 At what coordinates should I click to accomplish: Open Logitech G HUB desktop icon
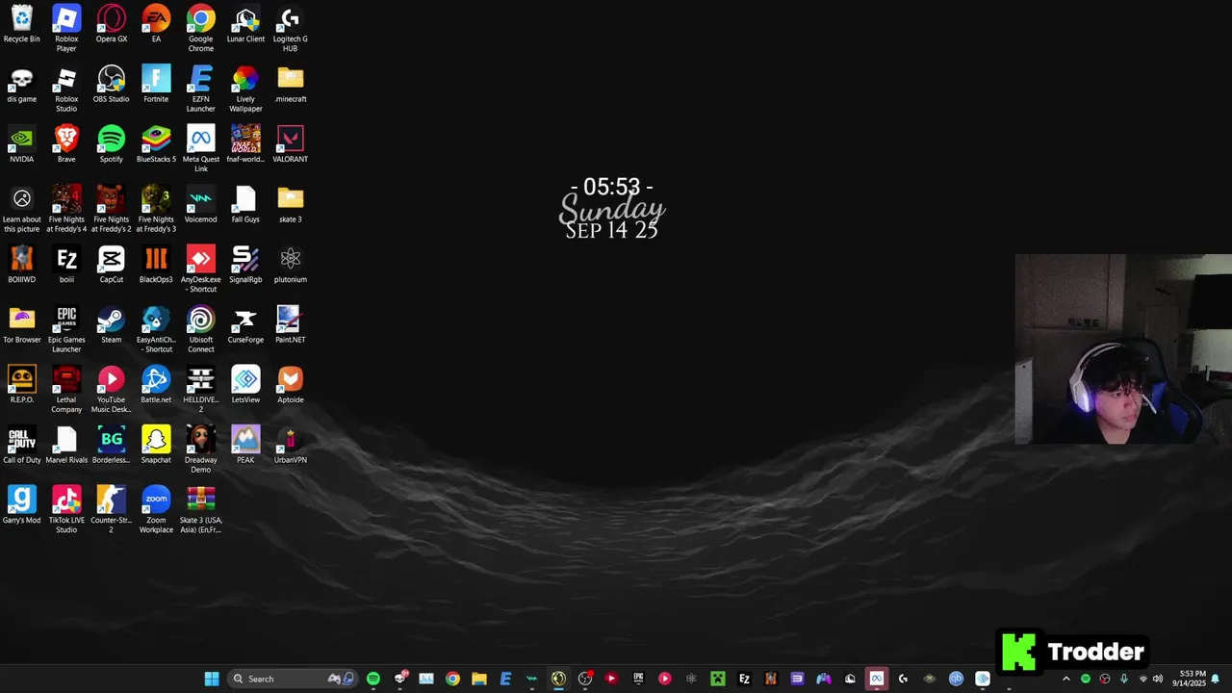click(290, 29)
